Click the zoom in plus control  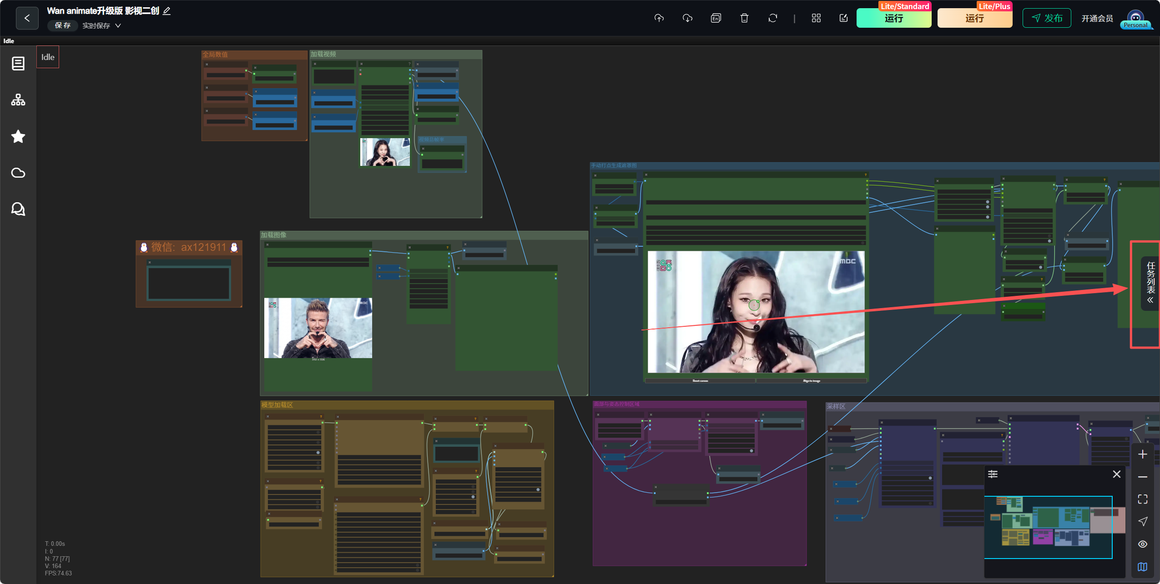coord(1142,454)
